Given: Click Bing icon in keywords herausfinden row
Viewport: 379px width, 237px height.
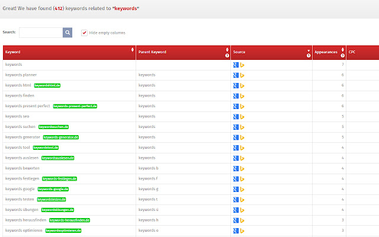Looking at the screenshot, I should pyautogui.click(x=242, y=220).
